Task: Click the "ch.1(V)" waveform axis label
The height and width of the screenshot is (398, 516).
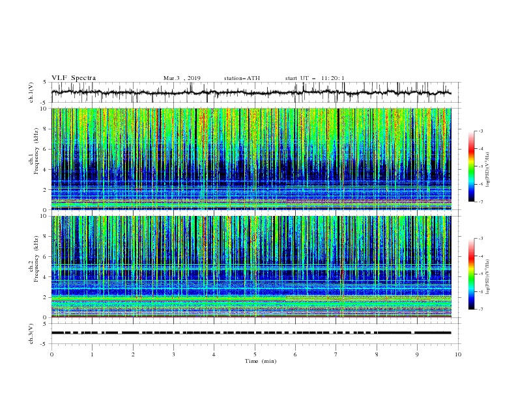Action: (x=31, y=92)
